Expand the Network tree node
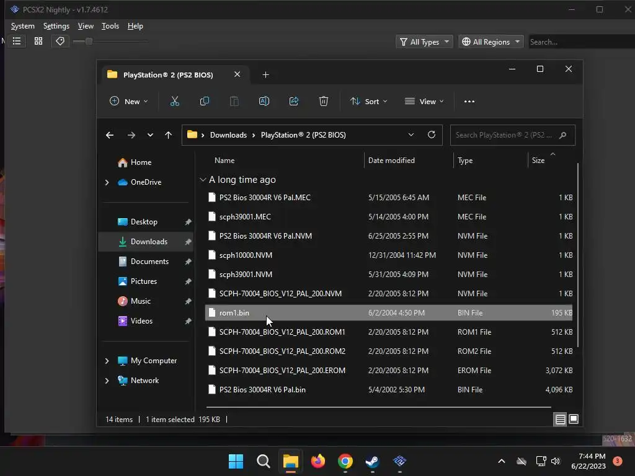Image resolution: width=635 pixels, height=476 pixels. pyautogui.click(x=107, y=381)
